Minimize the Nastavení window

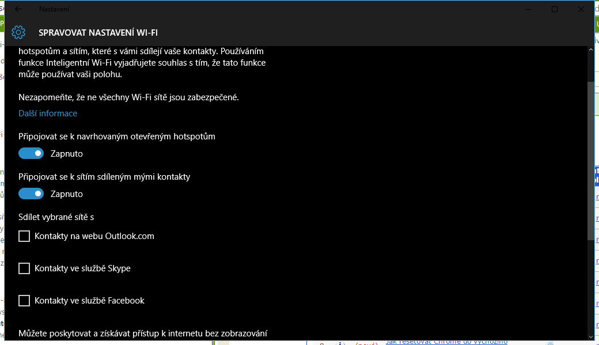[528, 9]
